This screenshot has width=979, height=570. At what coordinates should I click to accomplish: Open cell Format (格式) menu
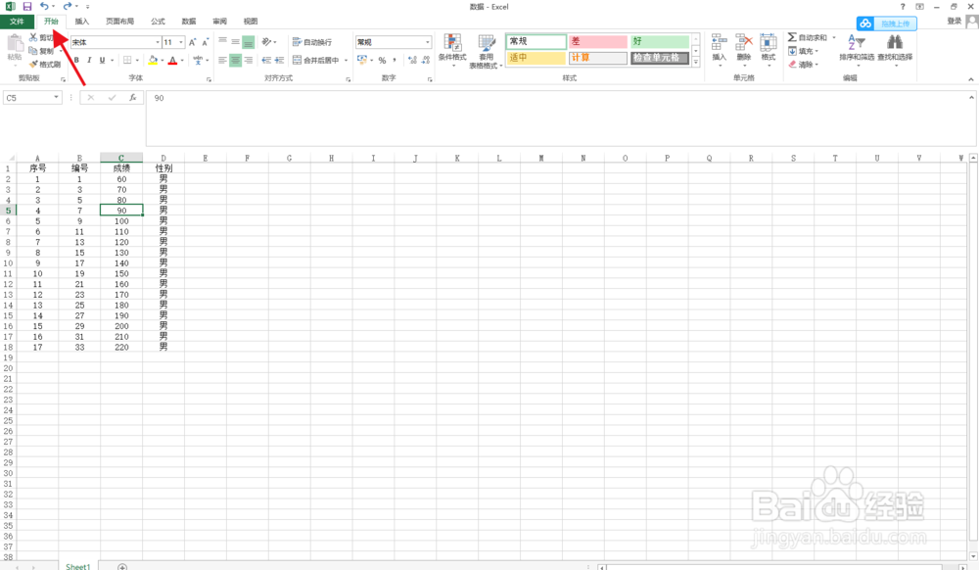(768, 50)
